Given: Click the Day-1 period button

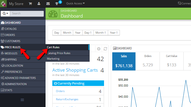Looking at the screenshot, I should coord(88,33).
